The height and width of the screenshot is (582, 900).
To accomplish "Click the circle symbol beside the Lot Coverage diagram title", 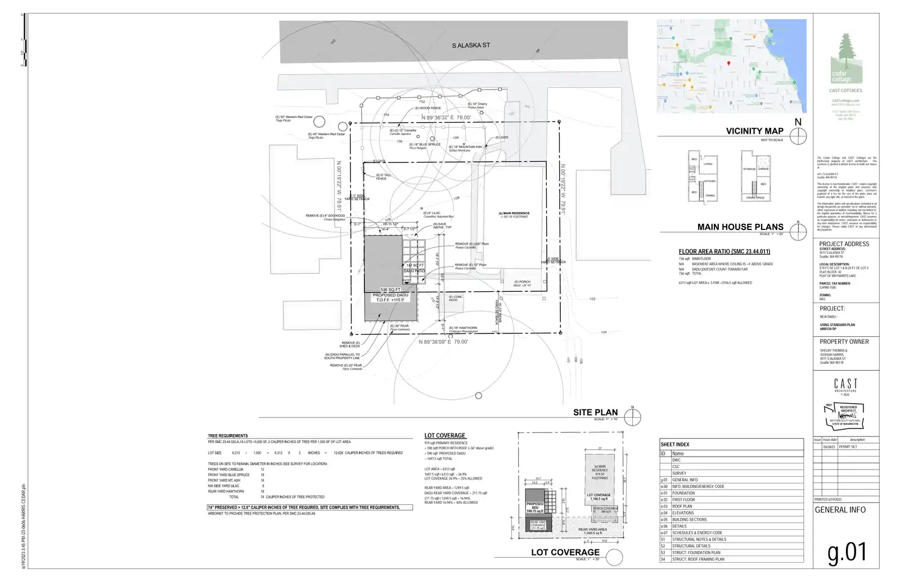I will pyautogui.click(x=614, y=557).
